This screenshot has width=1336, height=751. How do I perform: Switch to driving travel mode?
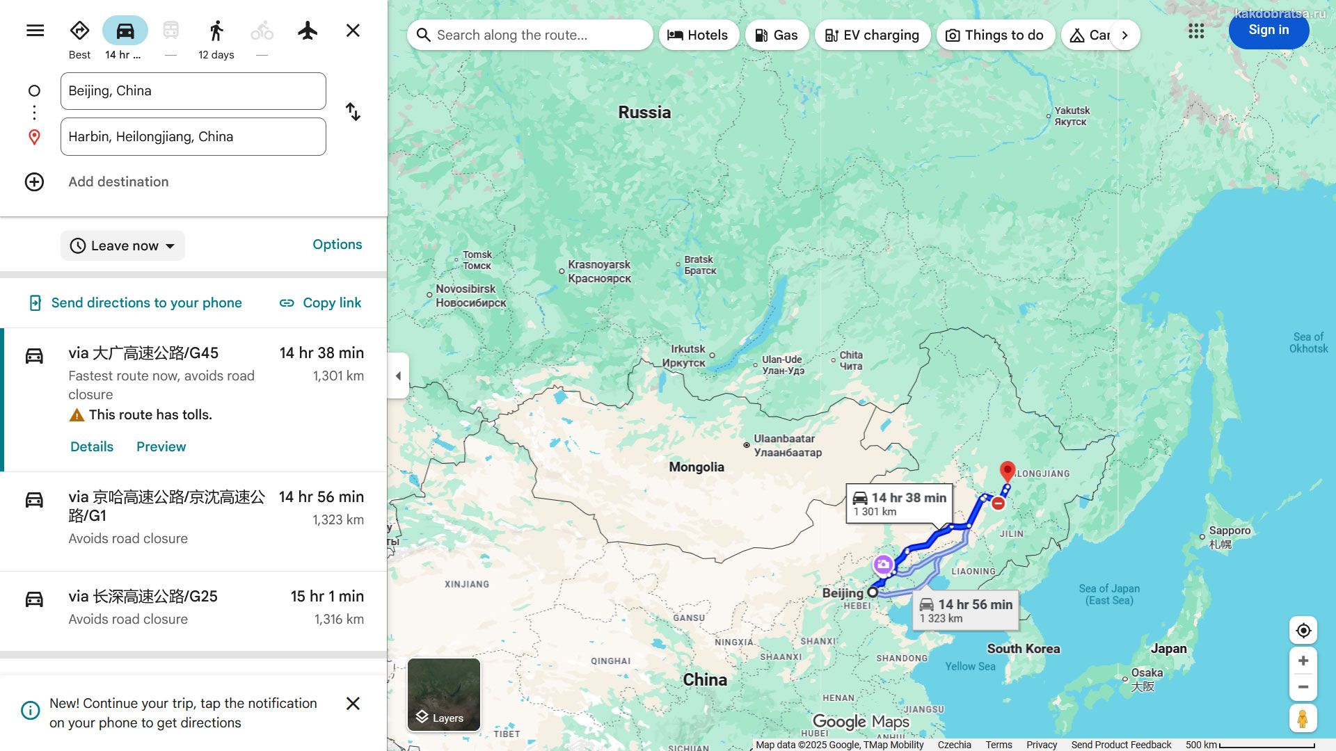pos(125,31)
